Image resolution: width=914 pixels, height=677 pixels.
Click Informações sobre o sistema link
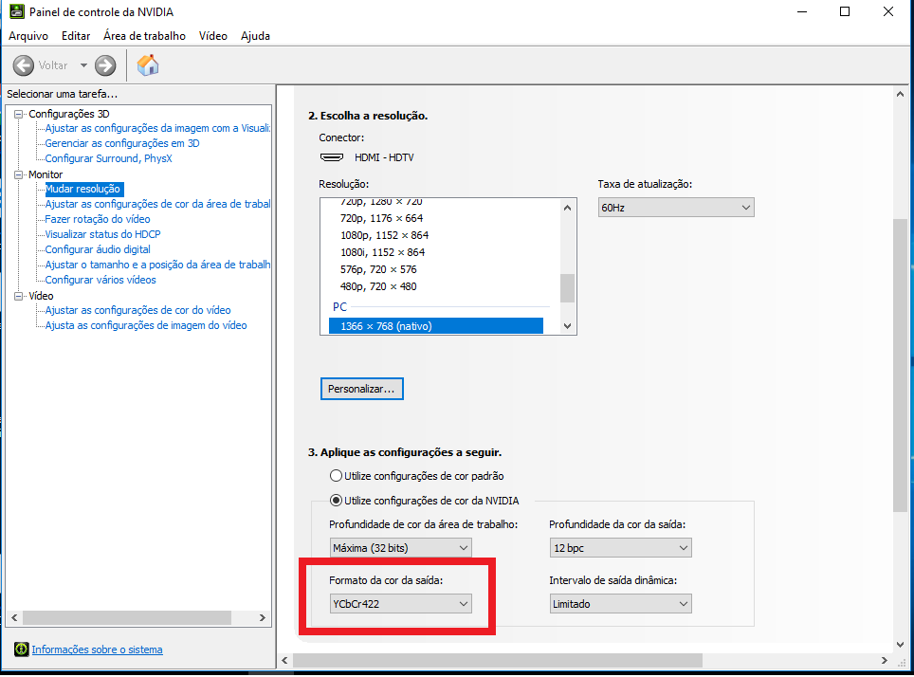pos(97,650)
